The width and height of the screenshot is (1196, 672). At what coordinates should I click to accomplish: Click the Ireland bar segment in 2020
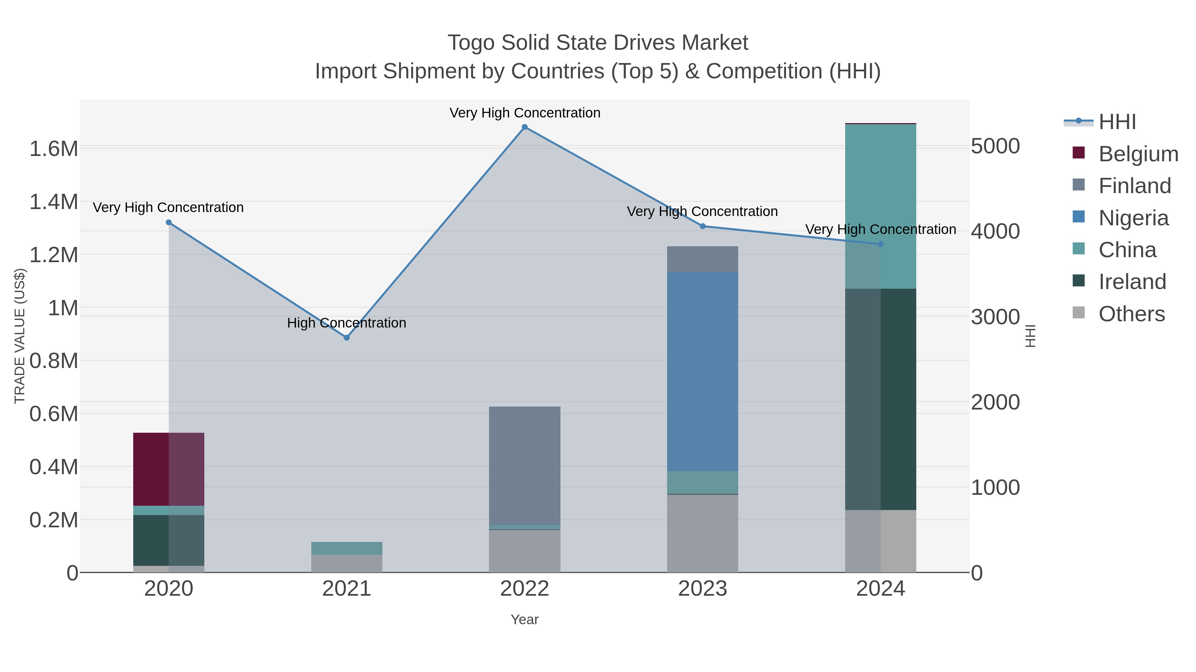(x=168, y=540)
